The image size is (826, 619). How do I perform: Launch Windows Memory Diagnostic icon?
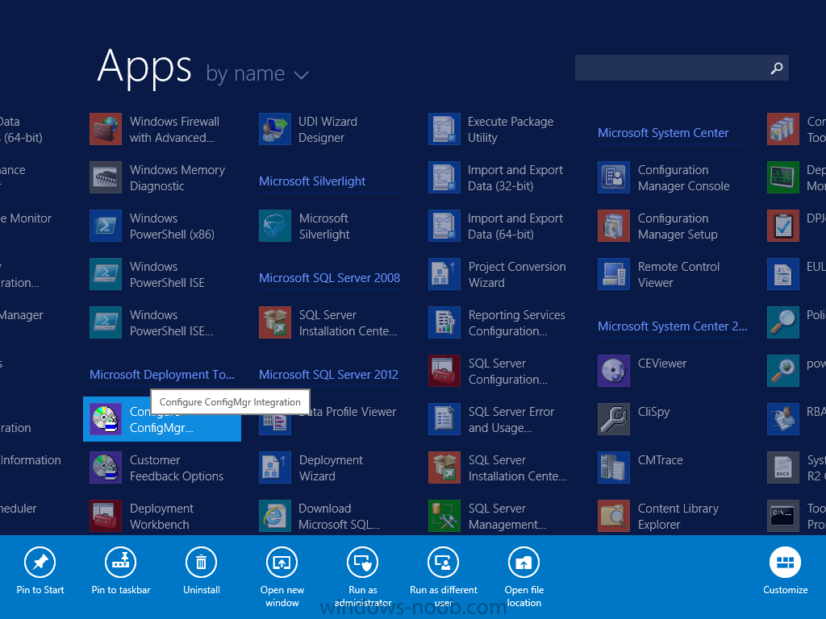point(106,177)
